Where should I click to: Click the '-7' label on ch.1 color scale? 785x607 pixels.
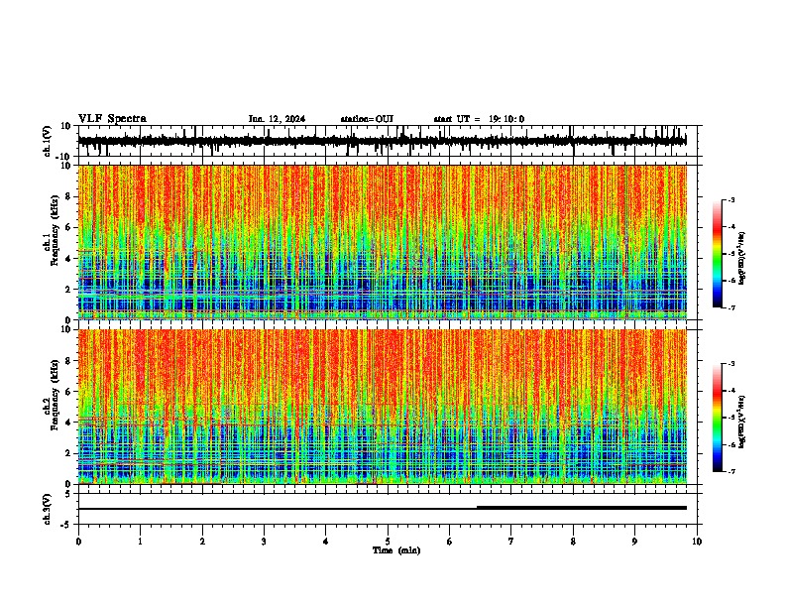click(x=731, y=307)
